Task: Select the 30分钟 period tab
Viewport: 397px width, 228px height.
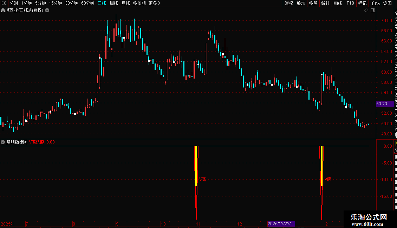Action: click(x=72, y=3)
